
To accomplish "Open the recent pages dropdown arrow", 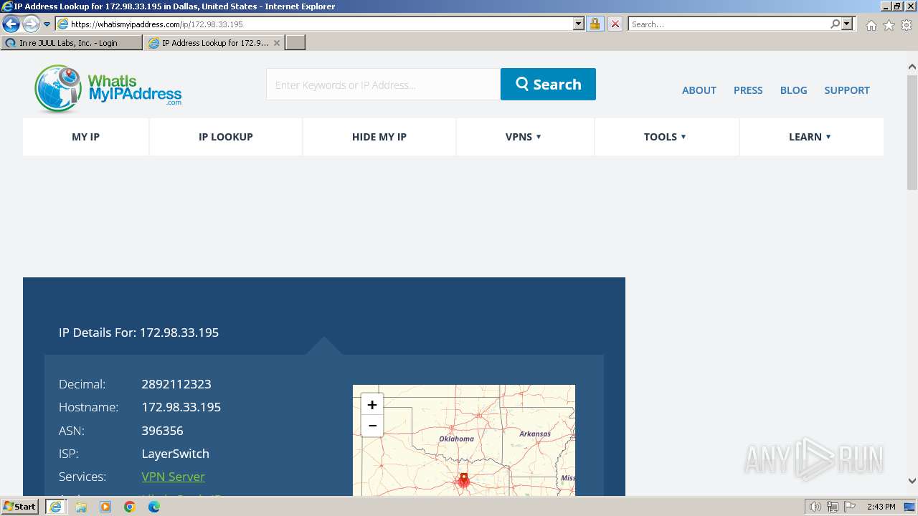I will (x=47, y=24).
